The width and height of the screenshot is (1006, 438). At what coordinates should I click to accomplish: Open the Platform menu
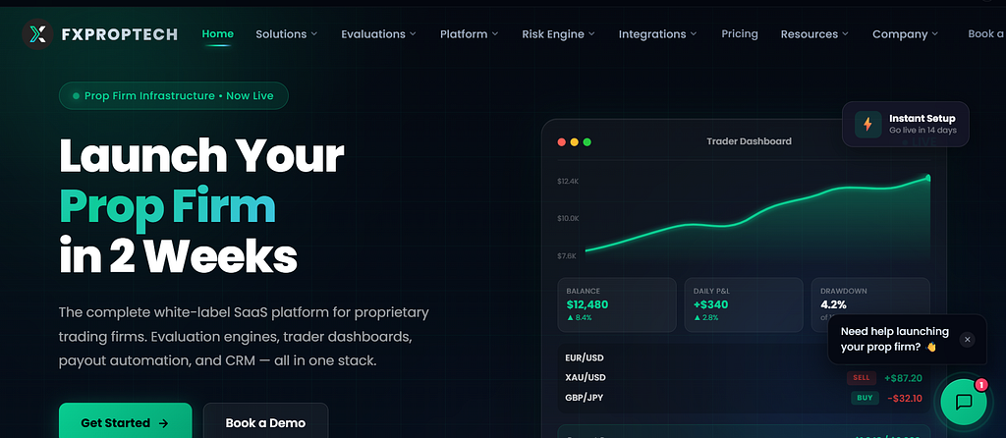469,34
